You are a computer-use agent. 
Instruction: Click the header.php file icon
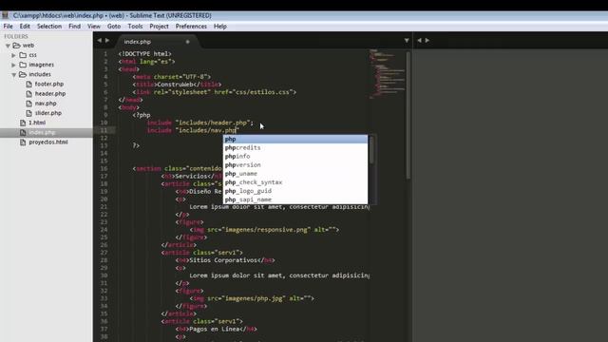click(x=29, y=94)
